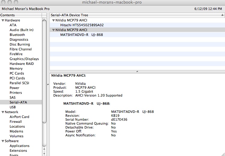This screenshot has height=156, width=225.
Task: Select the MATSHITADVD-R UJ-868 device row
Action: tap(137, 35)
